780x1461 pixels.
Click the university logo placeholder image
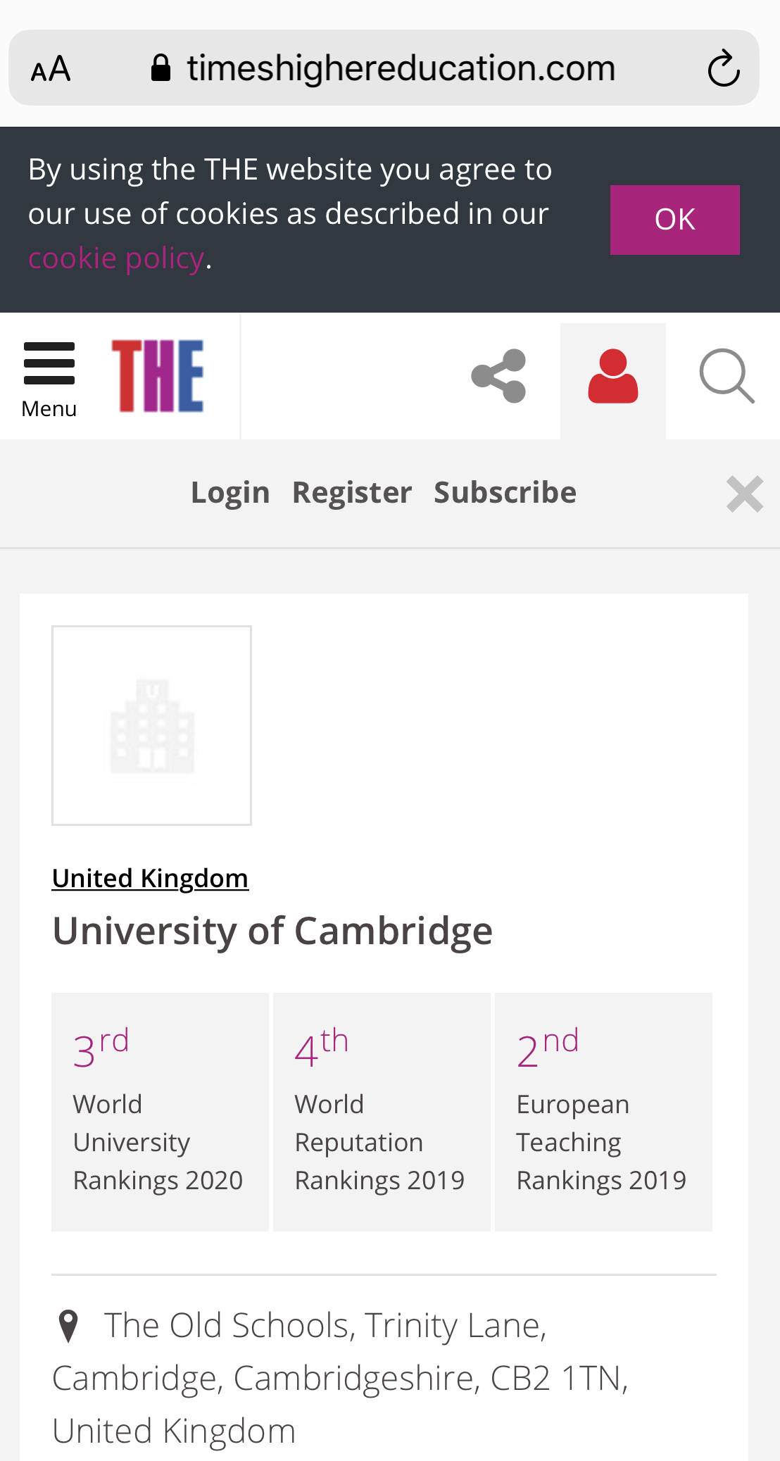151,725
